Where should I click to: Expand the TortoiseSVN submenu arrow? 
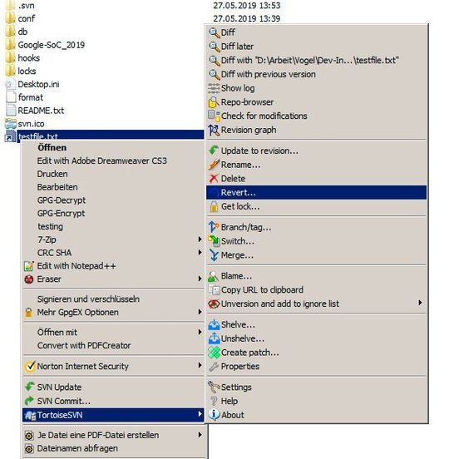[x=200, y=414]
